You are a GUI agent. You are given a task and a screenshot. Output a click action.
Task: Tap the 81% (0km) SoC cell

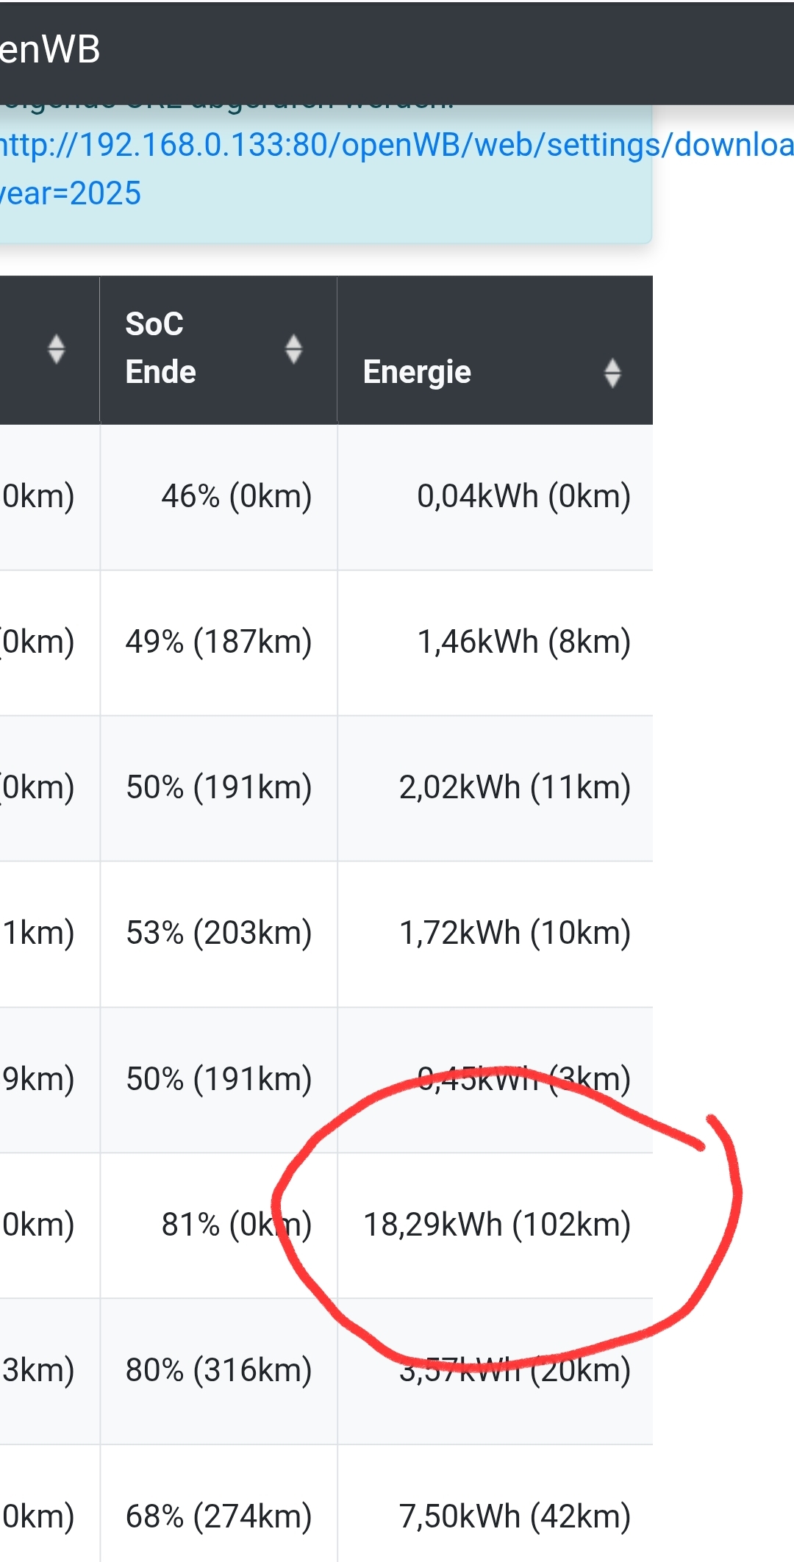pos(236,1225)
